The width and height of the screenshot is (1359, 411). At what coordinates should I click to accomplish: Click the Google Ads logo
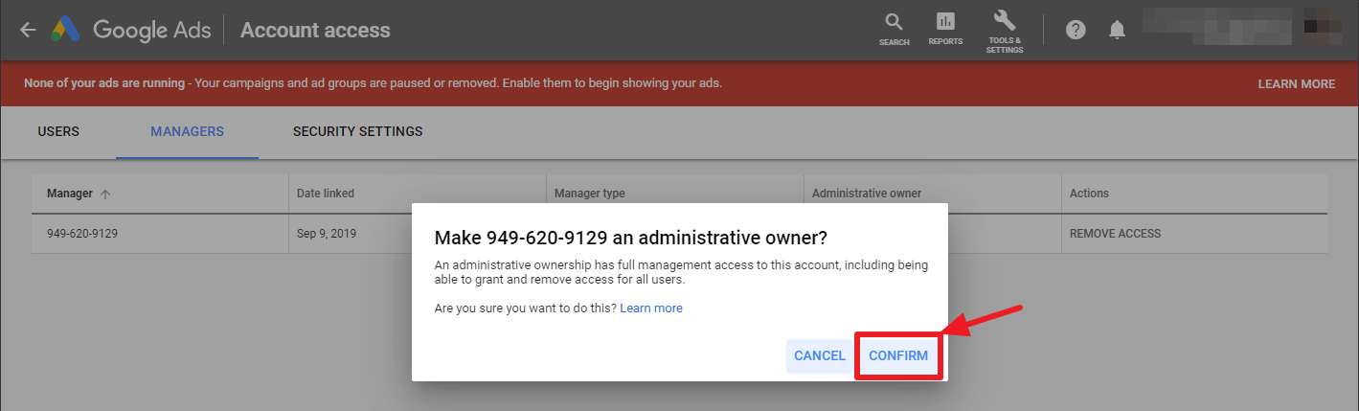[x=65, y=30]
